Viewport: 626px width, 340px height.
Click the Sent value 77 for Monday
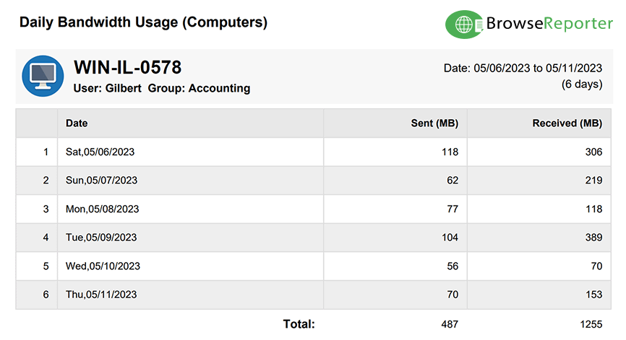453,209
